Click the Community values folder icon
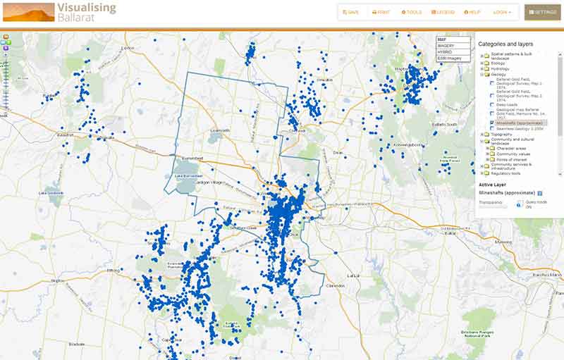564x360 pixels. coord(492,154)
